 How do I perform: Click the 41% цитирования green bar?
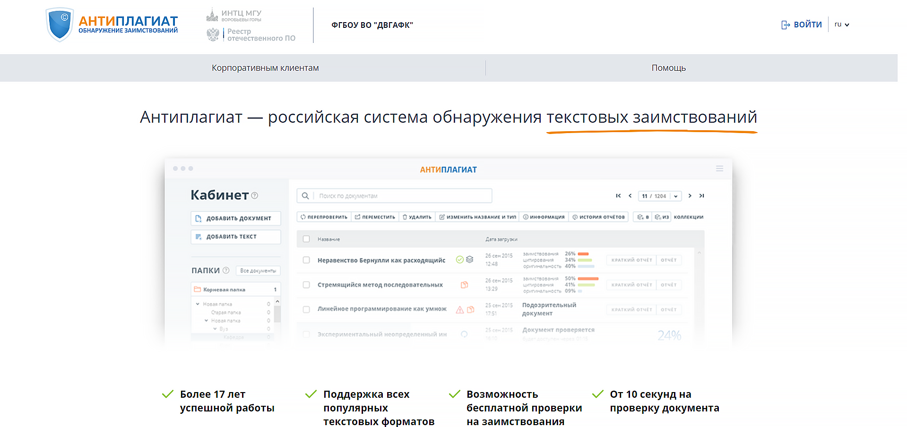587,285
